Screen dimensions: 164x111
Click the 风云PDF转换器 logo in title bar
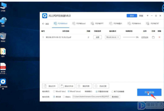pyautogui.click(x=45, y=16)
